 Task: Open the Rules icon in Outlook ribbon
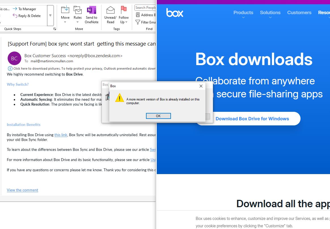77,10
